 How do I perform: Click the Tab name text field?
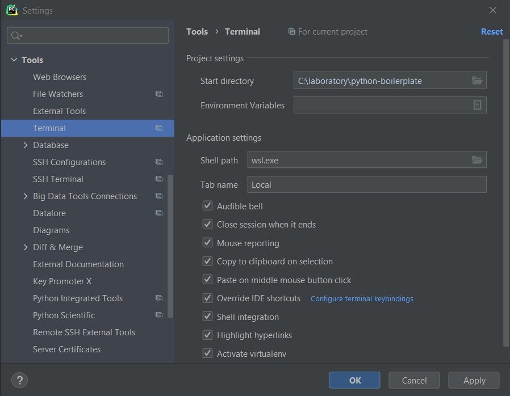tap(367, 184)
